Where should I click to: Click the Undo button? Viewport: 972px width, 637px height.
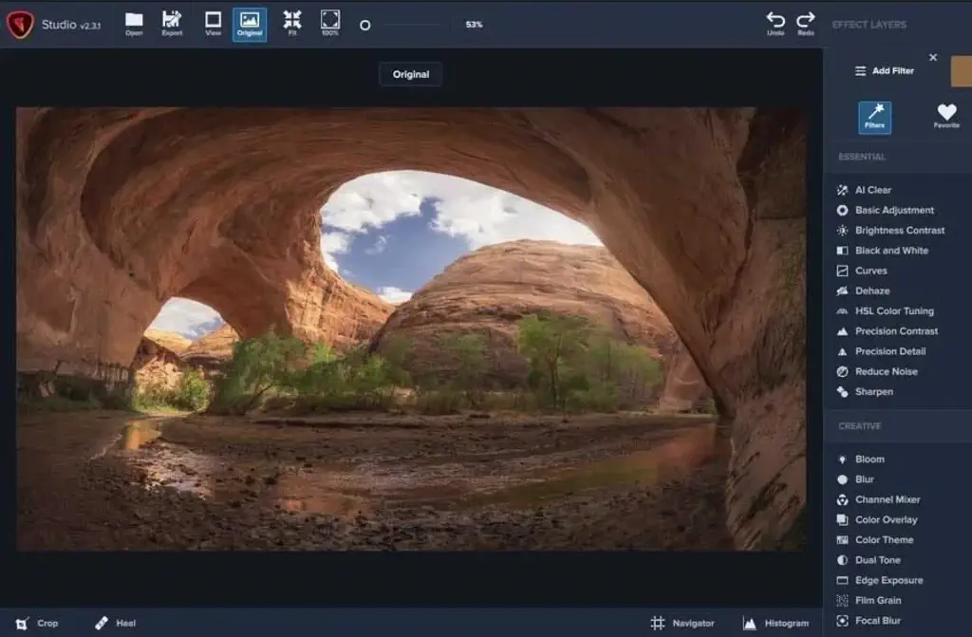[x=776, y=25]
